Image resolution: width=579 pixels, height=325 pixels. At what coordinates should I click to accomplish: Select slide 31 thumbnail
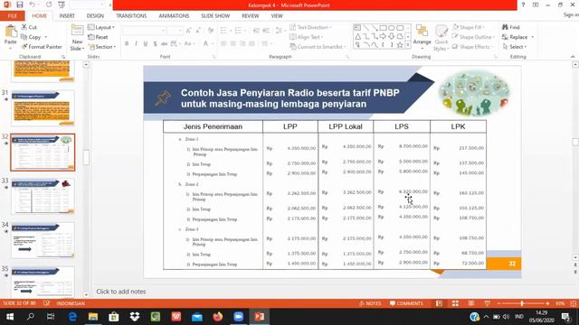click(x=43, y=107)
